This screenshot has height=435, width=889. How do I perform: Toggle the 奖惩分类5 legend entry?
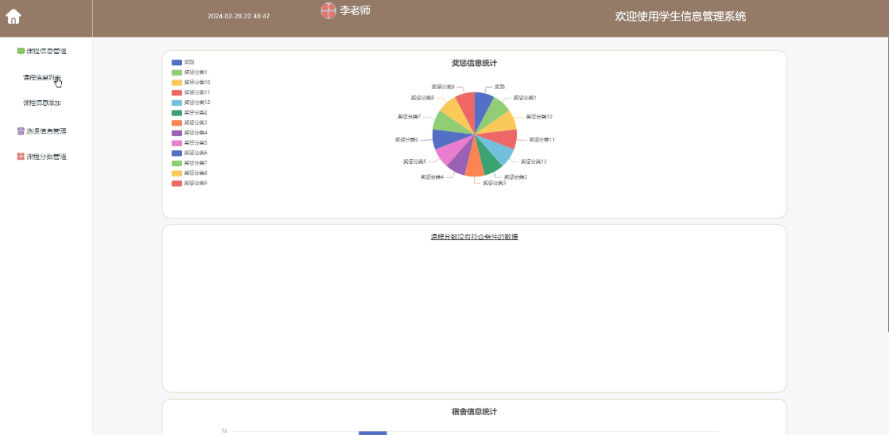coord(189,143)
